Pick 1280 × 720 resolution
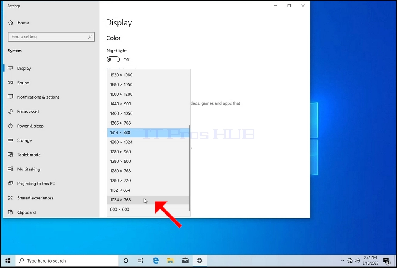Screen dimensions: 397x268 point(148,180)
